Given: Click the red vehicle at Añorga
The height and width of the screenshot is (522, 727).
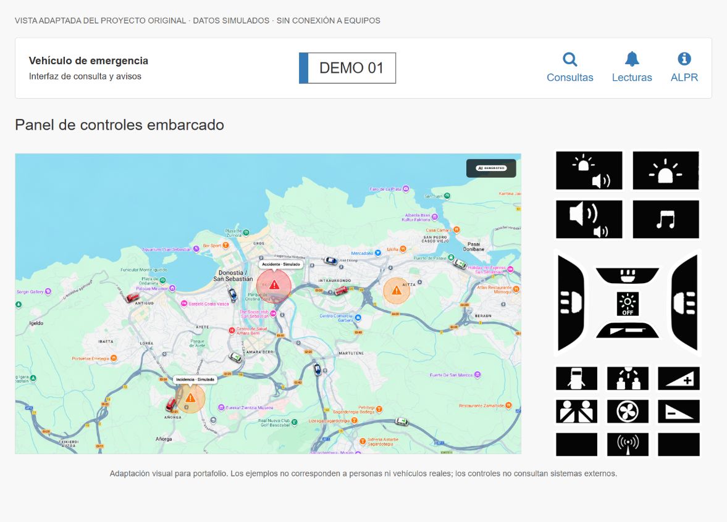Looking at the screenshot, I should click(x=171, y=405).
